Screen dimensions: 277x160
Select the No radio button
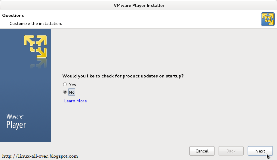click(x=65, y=92)
